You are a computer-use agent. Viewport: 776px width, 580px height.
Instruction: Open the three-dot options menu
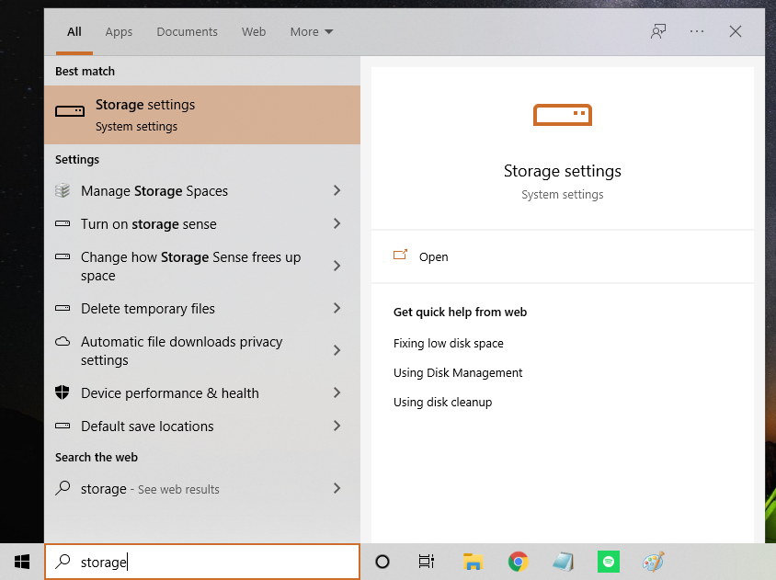[697, 31]
